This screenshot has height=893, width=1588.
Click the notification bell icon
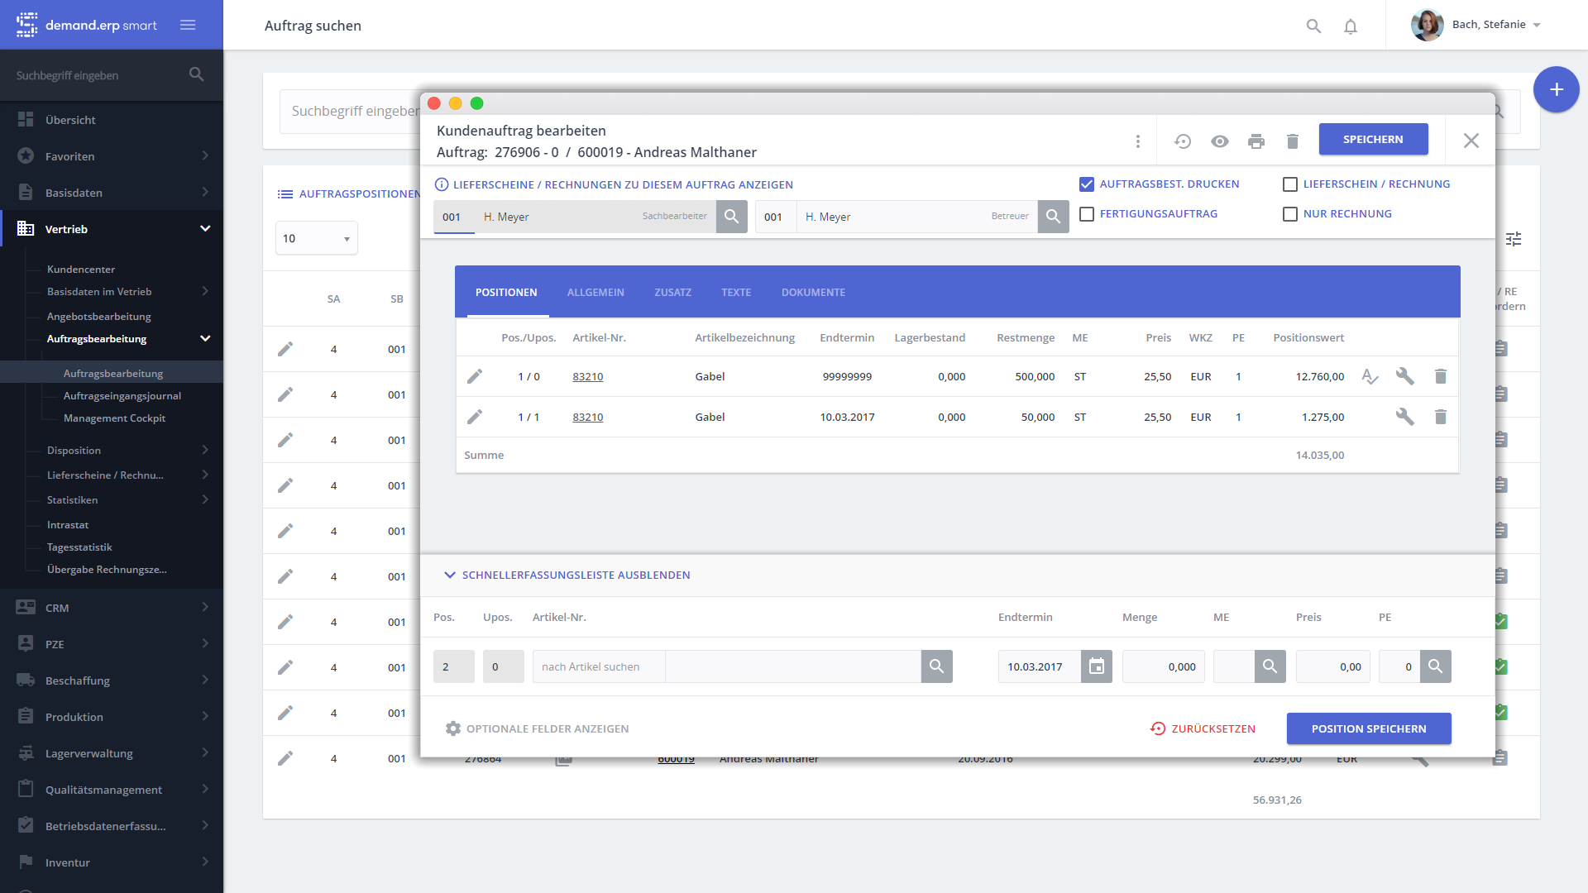tap(1350, 26)
